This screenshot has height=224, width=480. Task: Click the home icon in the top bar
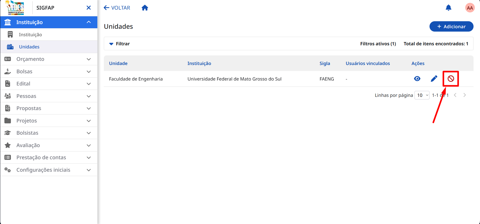click(x=145, y=8)
